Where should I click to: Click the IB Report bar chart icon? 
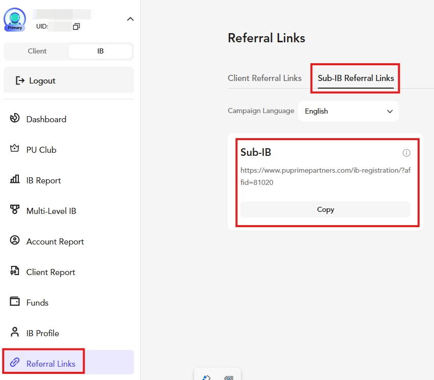(x=15, y=179)
